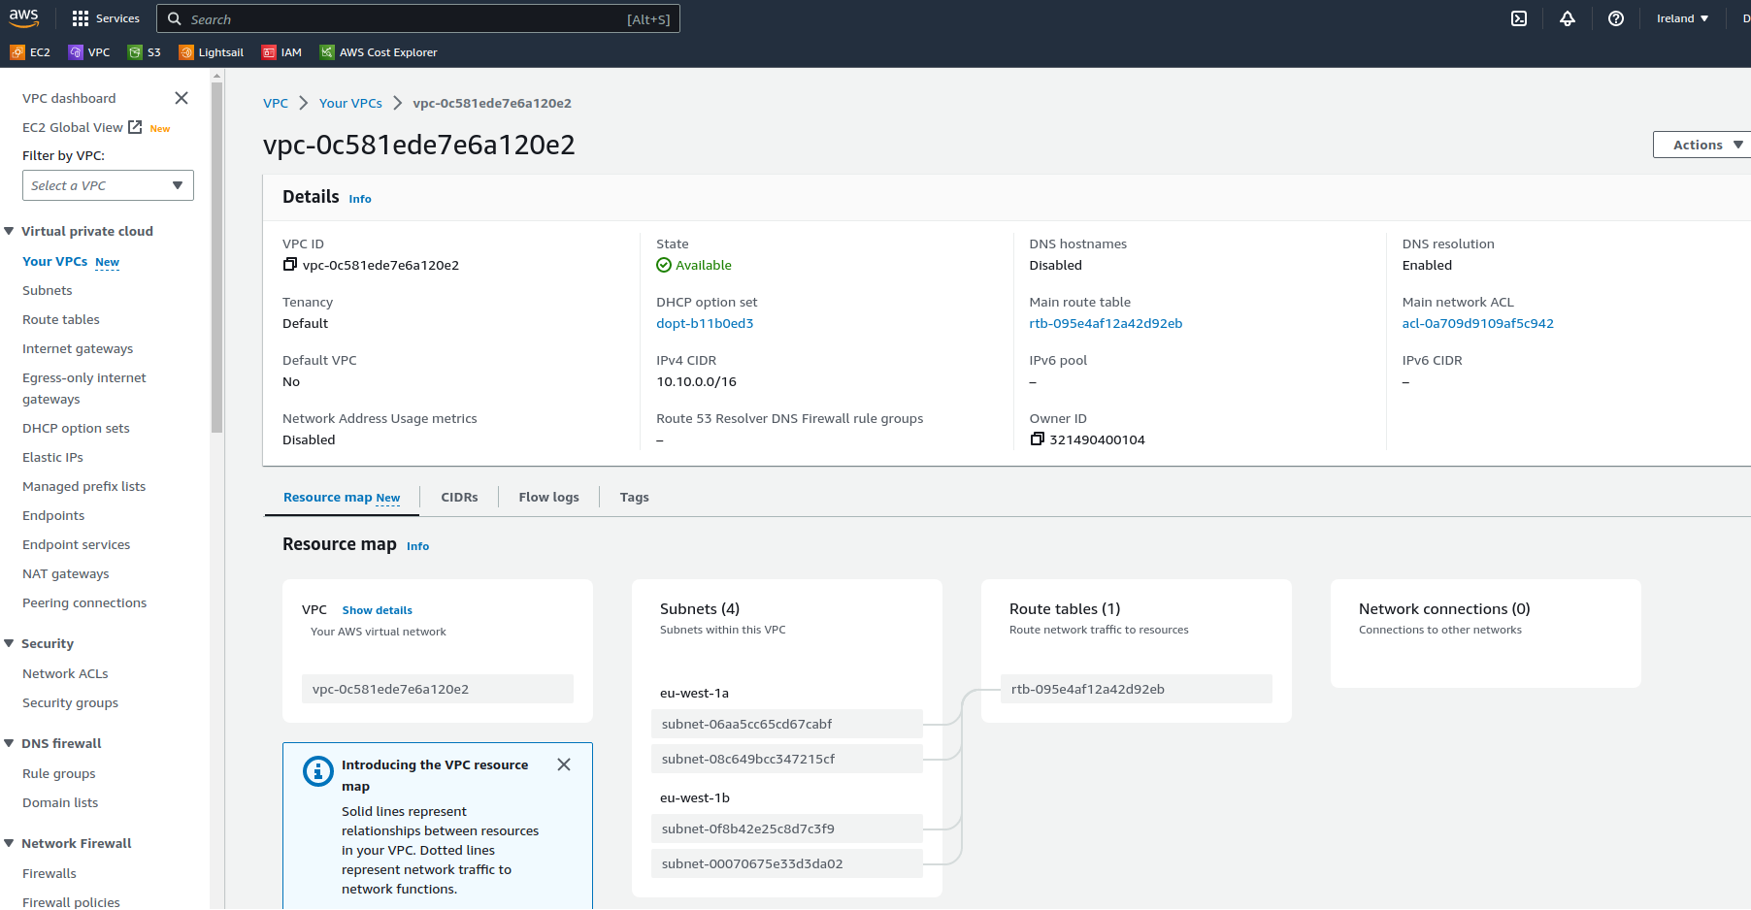This screenshot has height=910, width=1751.
Task: Switch to the Tags tab
Action: 634,498
